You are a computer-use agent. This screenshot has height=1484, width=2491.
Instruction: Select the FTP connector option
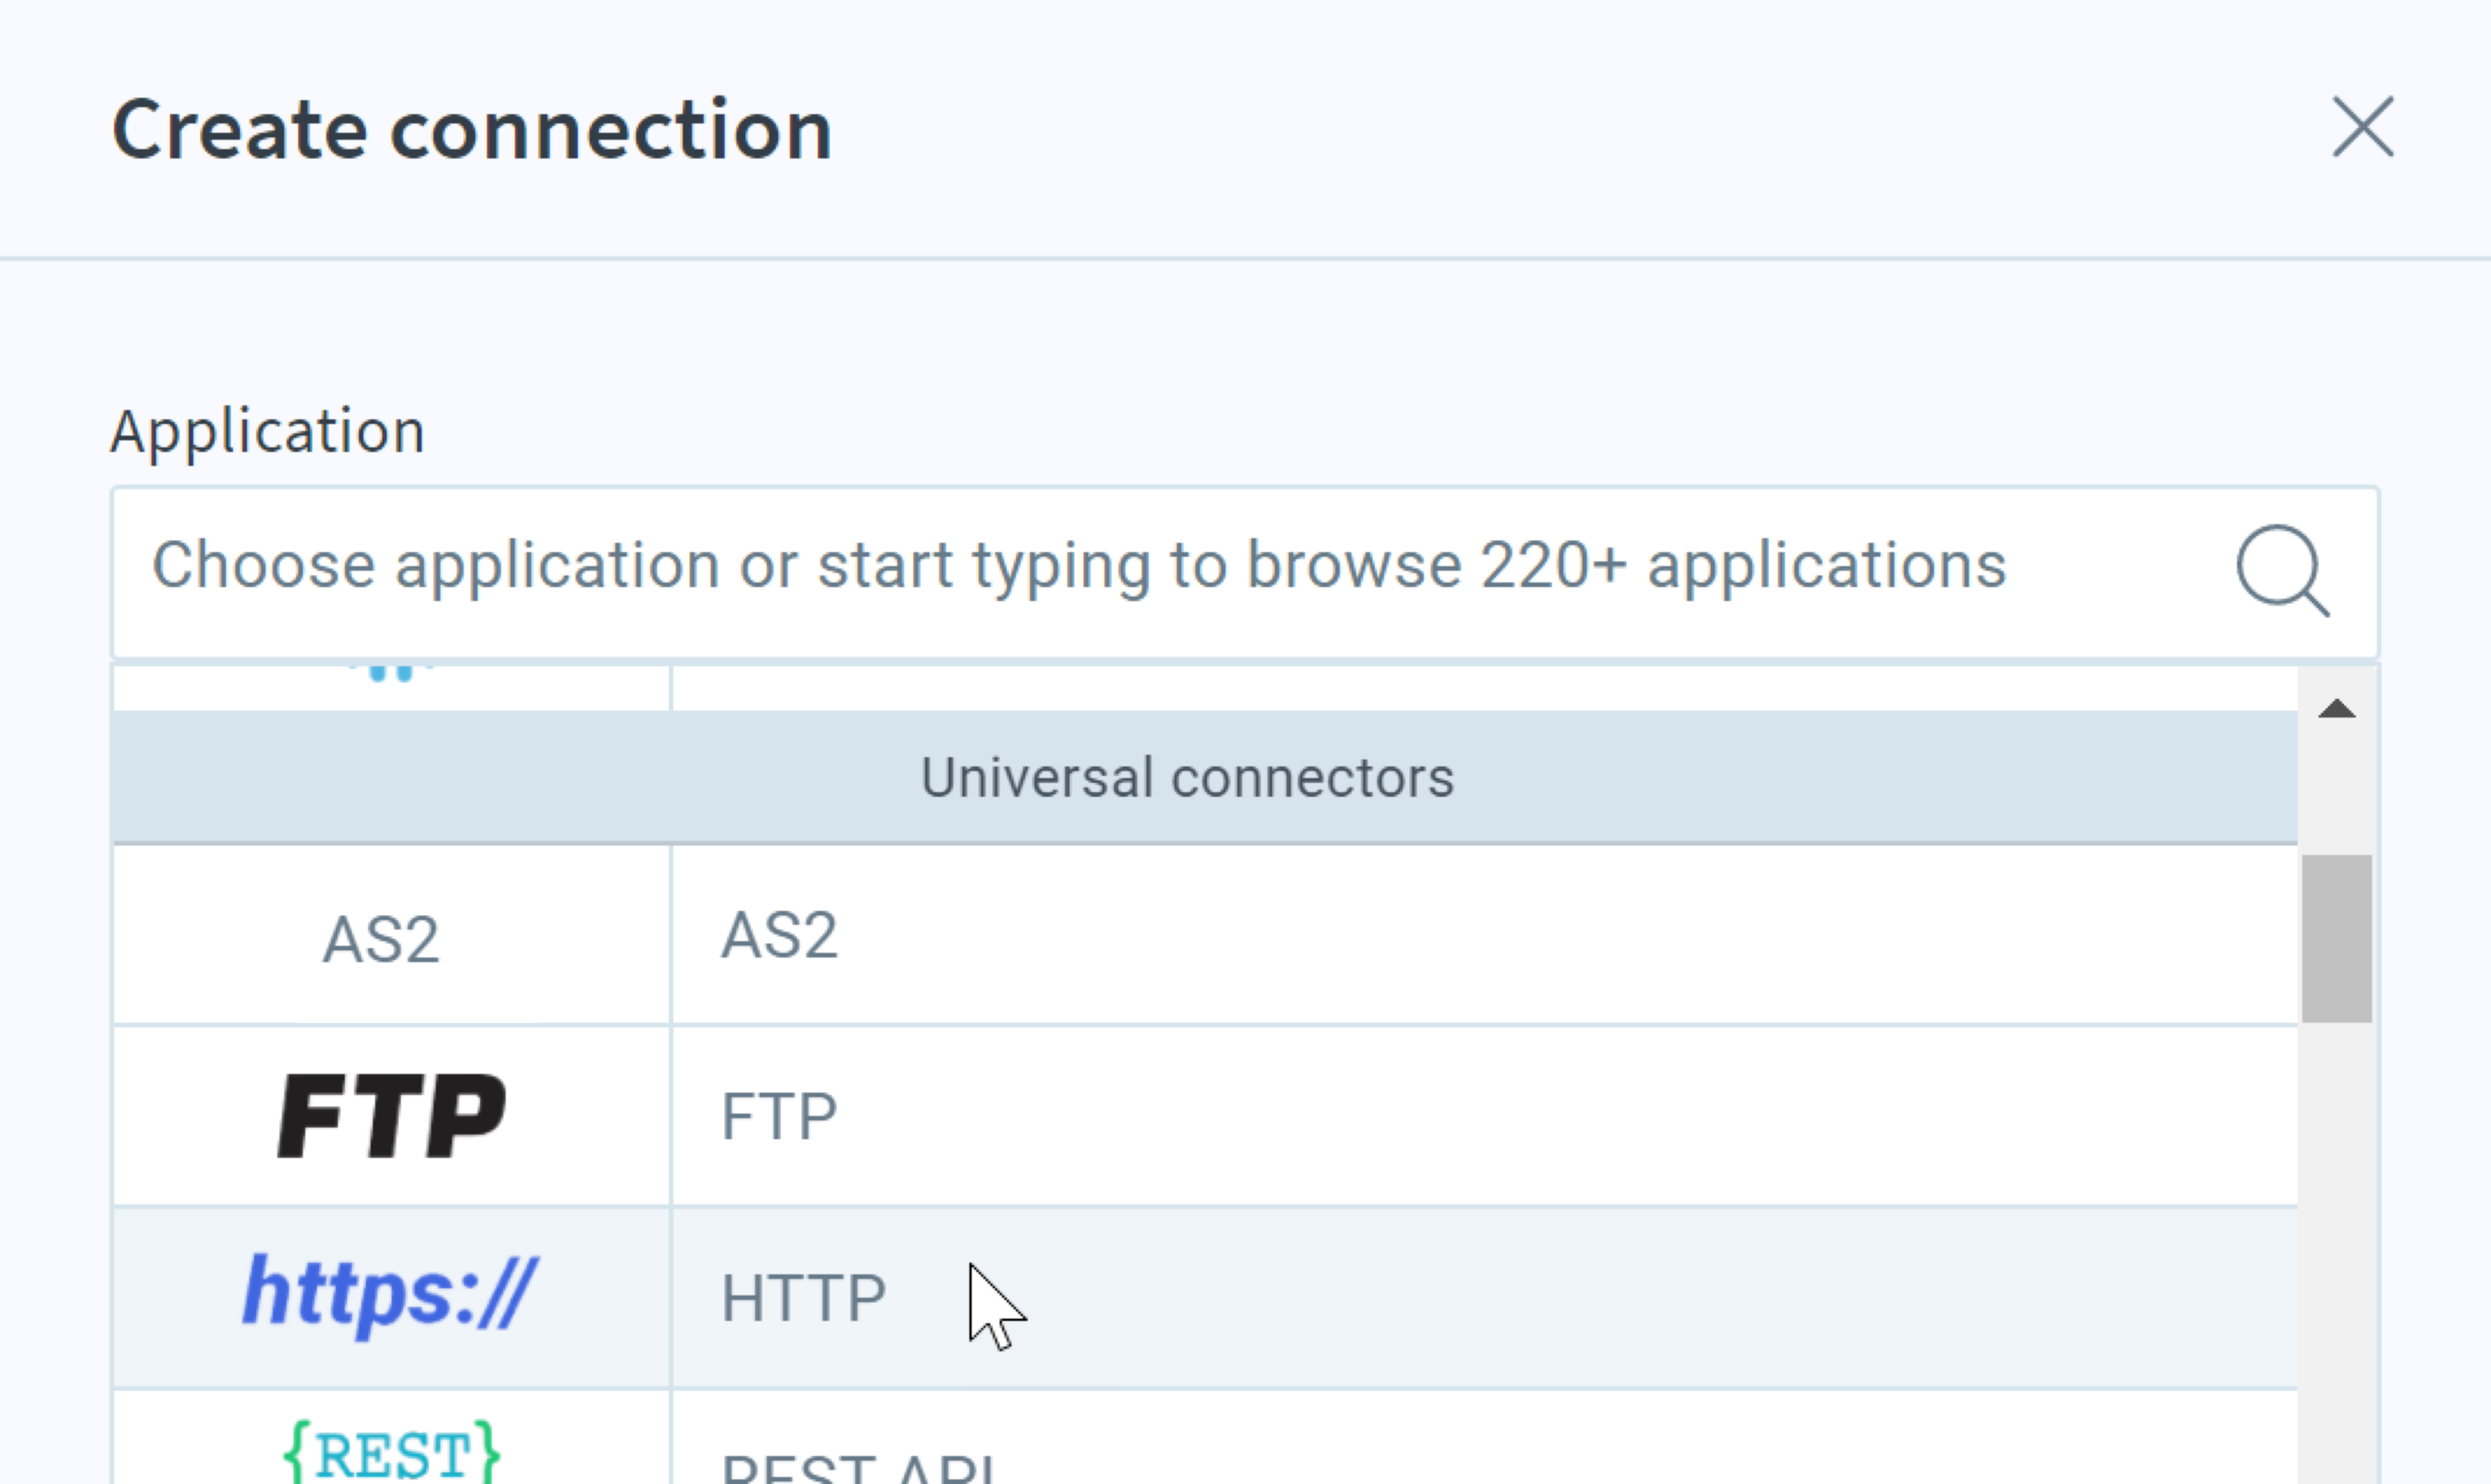(1205, 1116)
